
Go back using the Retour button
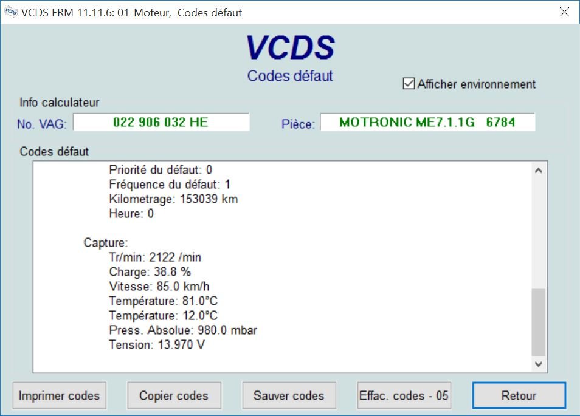tap(519, 395)
